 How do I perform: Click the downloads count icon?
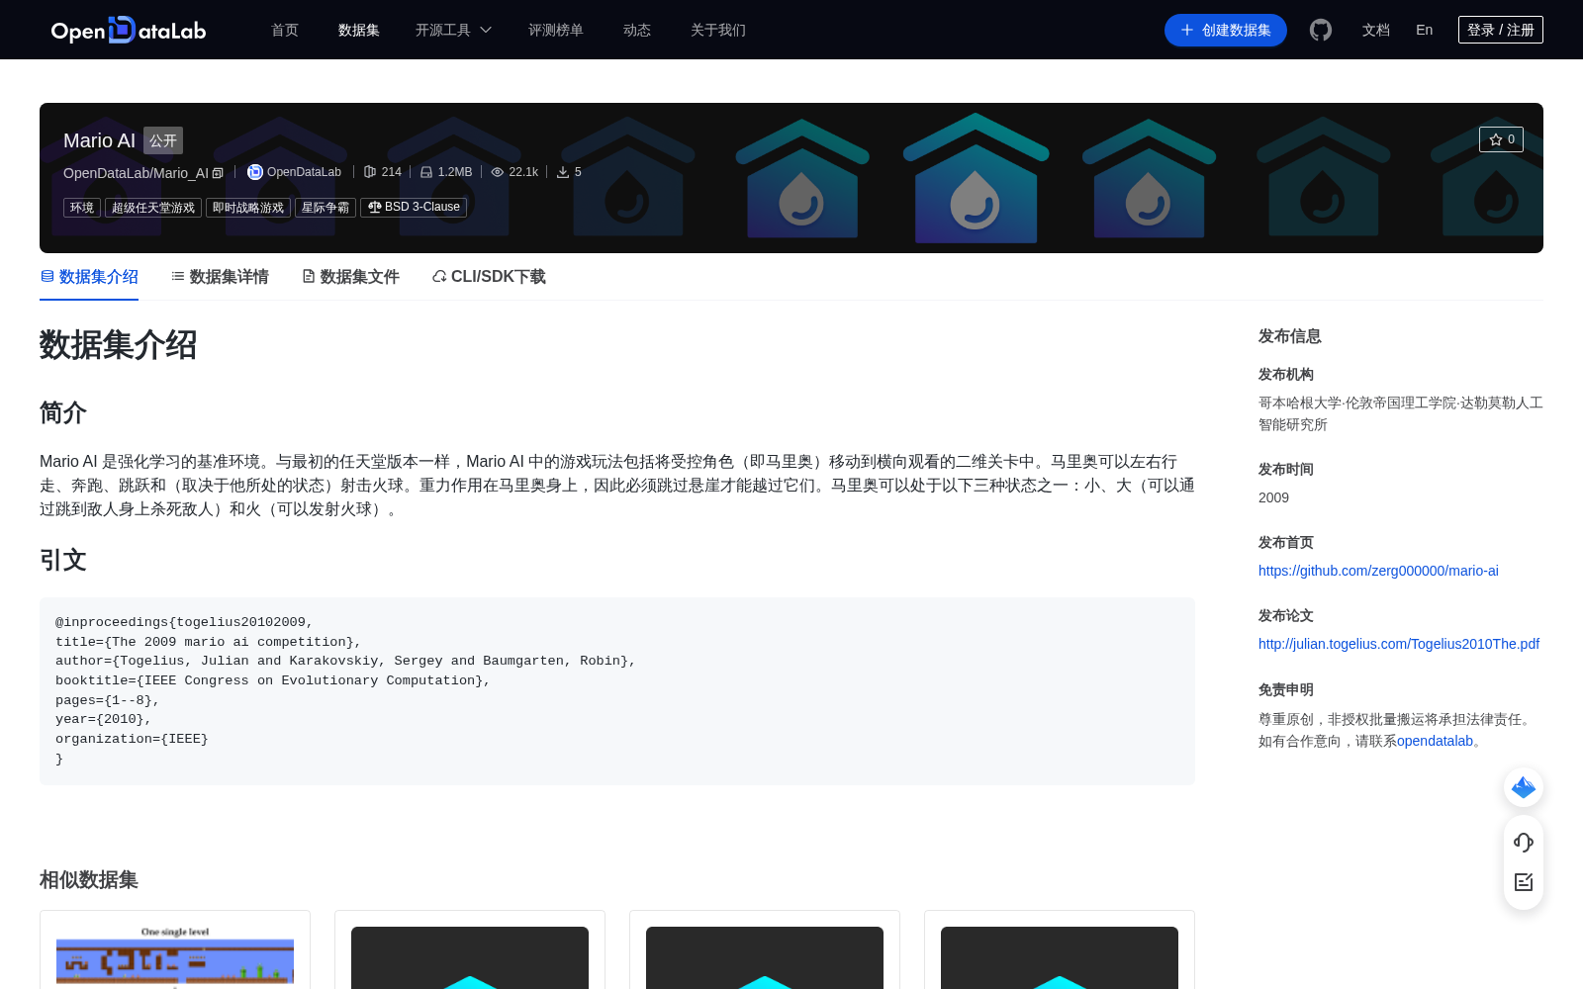(563, 172)
